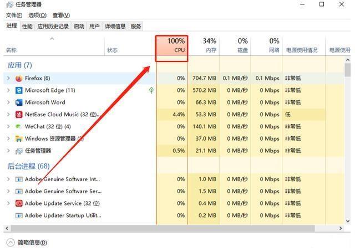This screenshot has width=355, height=252.
Task: Switch to the 性能 tab
Action: (x=27, y=27)
